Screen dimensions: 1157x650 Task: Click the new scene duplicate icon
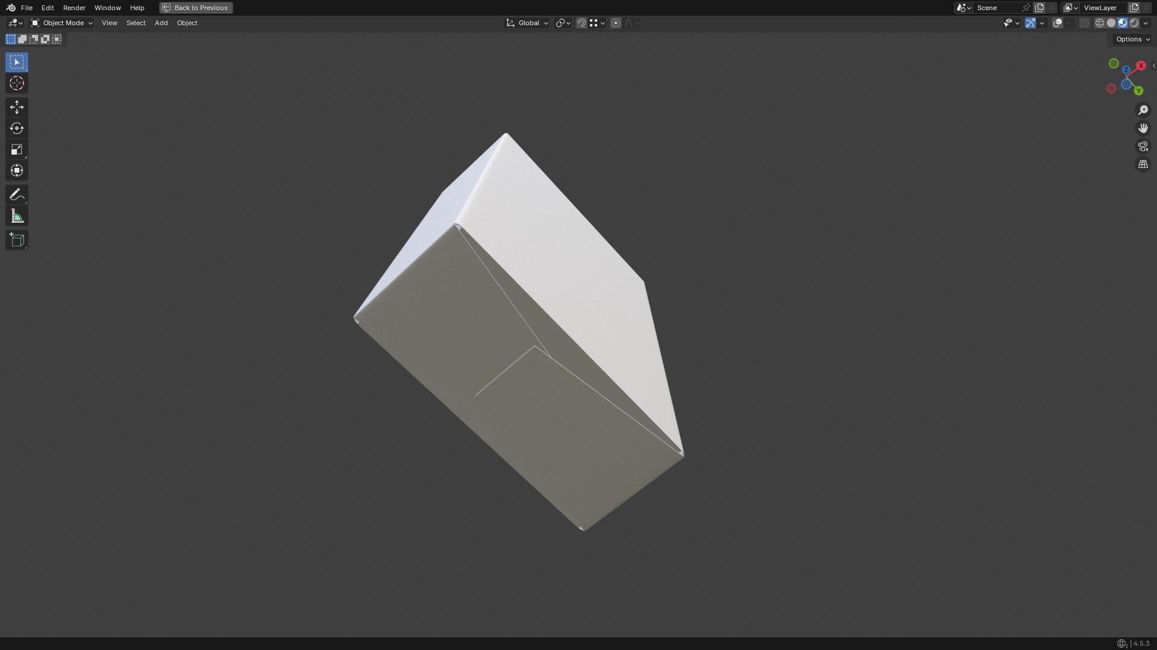(1039, 8)
